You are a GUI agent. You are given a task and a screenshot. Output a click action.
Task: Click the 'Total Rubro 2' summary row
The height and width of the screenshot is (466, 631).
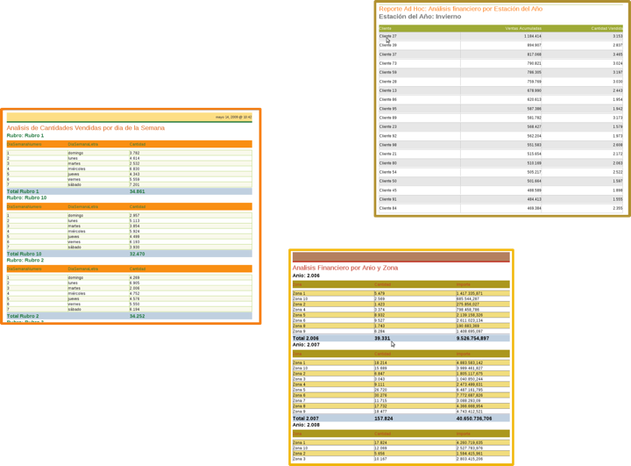tap(24, 316)
